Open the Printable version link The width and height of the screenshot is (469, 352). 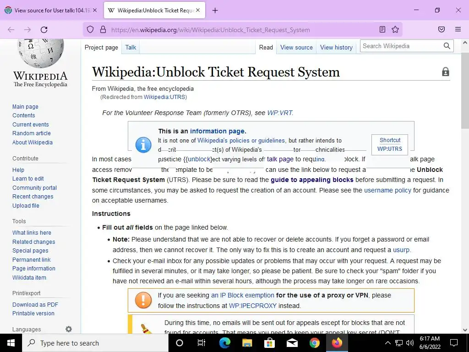[x=33, y=313]
